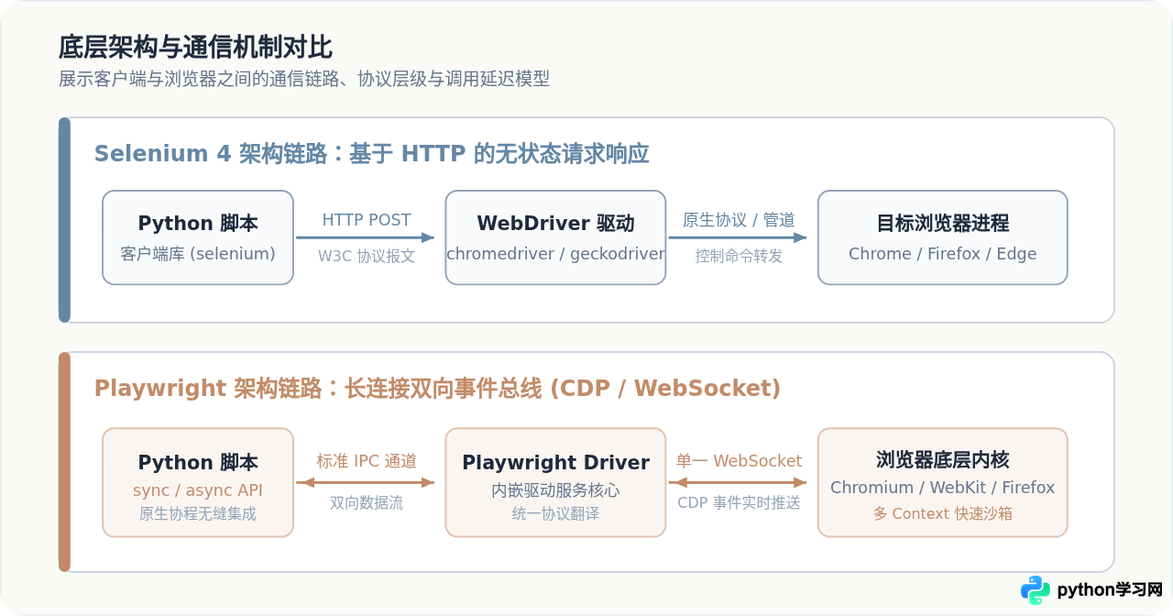Image resolution: width=1173 pixels, height=616 pixels.
Task: Click the 标准 IPC 通道 label
Action: [x=367, y=461]
